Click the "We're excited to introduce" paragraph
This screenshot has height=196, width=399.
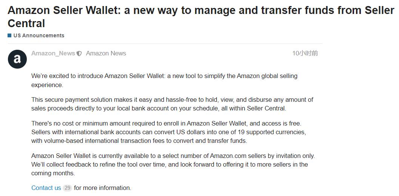(x=164, y=76)
